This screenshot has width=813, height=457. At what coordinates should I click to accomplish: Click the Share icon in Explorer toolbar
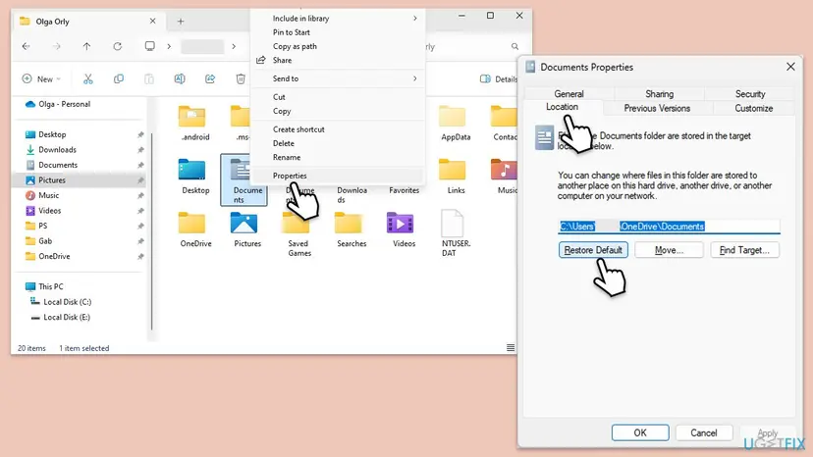point(210,78)
